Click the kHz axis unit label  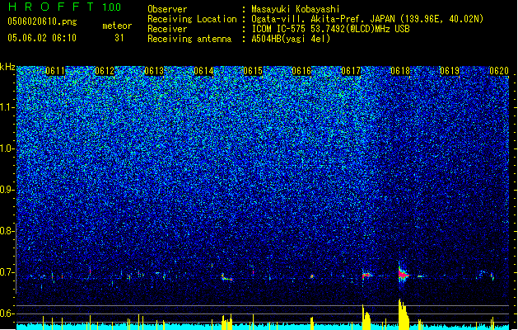coord(7,67)
